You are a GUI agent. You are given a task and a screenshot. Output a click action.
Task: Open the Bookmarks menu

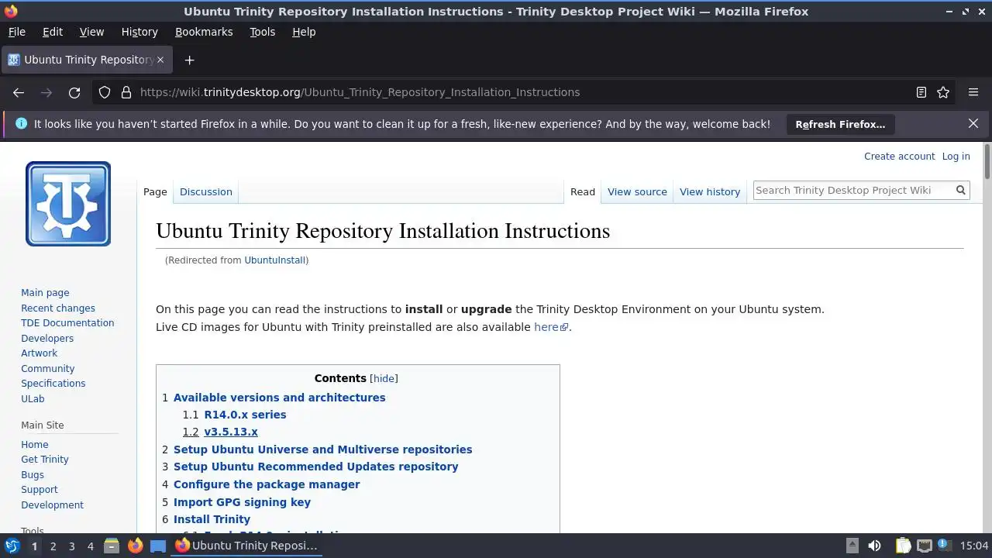click(x=204, y=32)
